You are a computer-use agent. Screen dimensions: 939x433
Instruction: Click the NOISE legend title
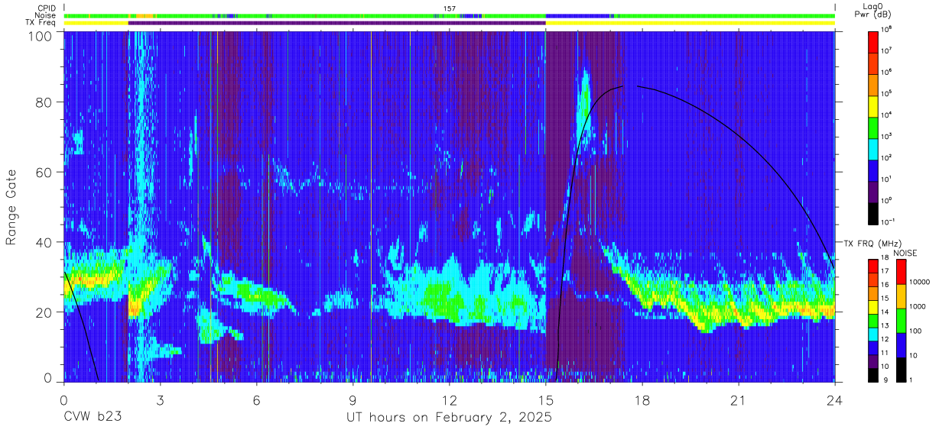[x=904, y=253]
